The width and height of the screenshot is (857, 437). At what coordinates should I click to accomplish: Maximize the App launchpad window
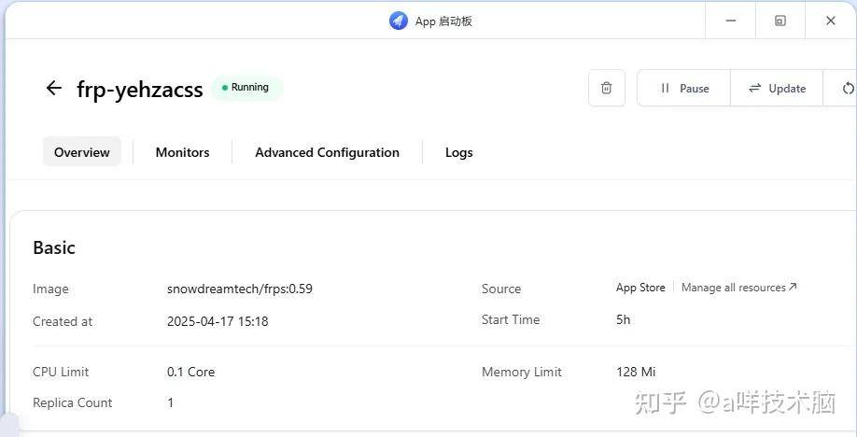[780, 21]
